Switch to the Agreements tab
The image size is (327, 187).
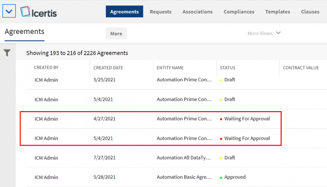pyautogui.click(x=124, y=12)
